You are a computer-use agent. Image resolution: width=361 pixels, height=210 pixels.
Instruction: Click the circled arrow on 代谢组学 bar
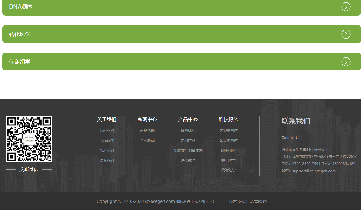(x=346, y=62)
